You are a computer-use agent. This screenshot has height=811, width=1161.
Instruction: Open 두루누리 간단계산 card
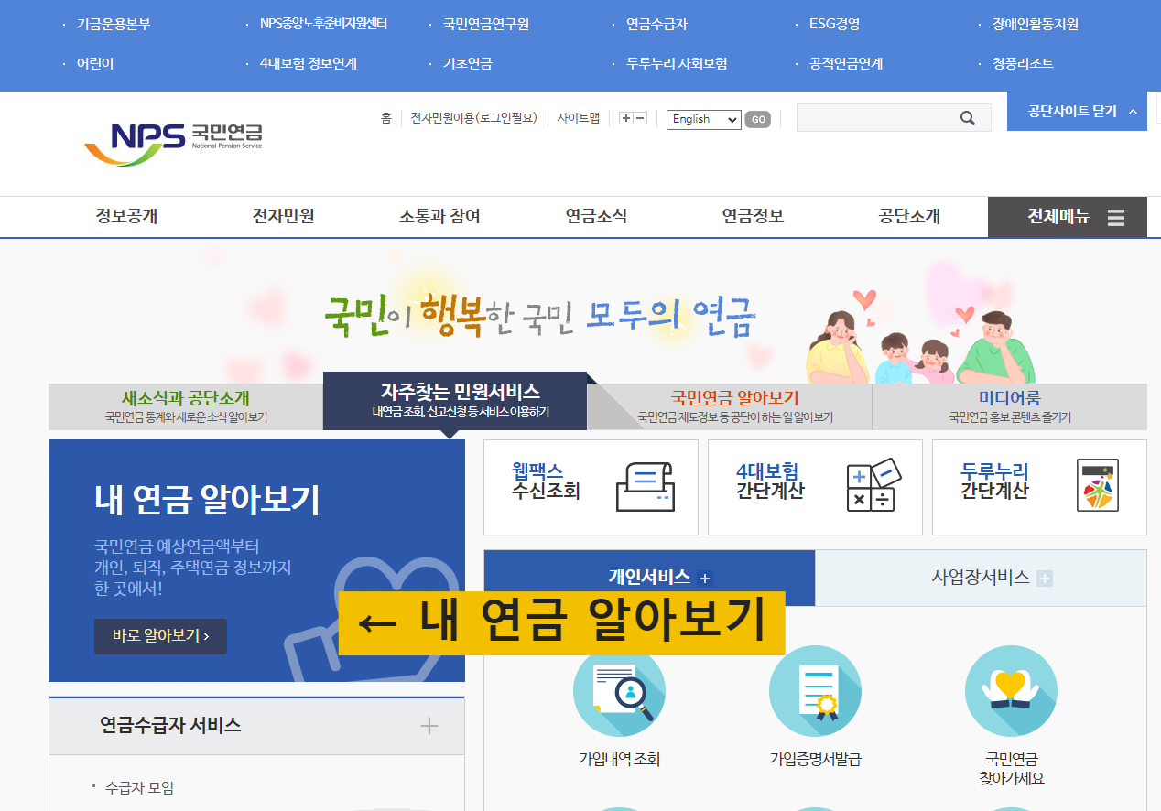point(1039,487)
